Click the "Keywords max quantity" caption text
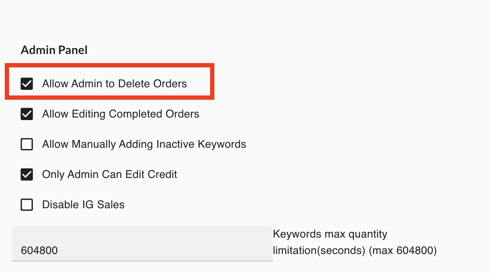491x273 pixels. [330, 234]
